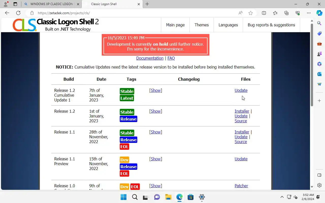Open File Explorer from taskbar
Screen dimensions: 325x203
tap(168, 197)
